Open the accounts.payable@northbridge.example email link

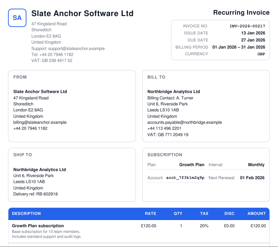pos(184,122)
